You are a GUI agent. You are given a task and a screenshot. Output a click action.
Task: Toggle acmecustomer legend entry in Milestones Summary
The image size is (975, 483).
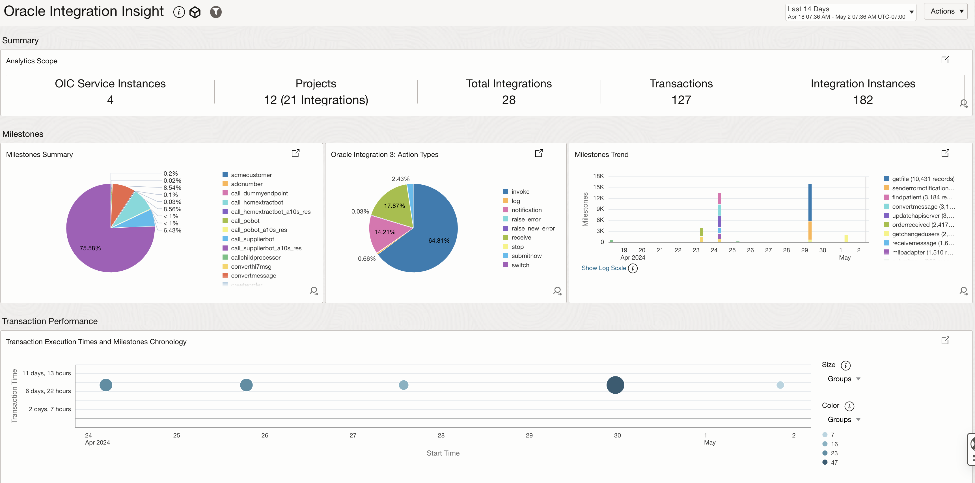point(251,175)
